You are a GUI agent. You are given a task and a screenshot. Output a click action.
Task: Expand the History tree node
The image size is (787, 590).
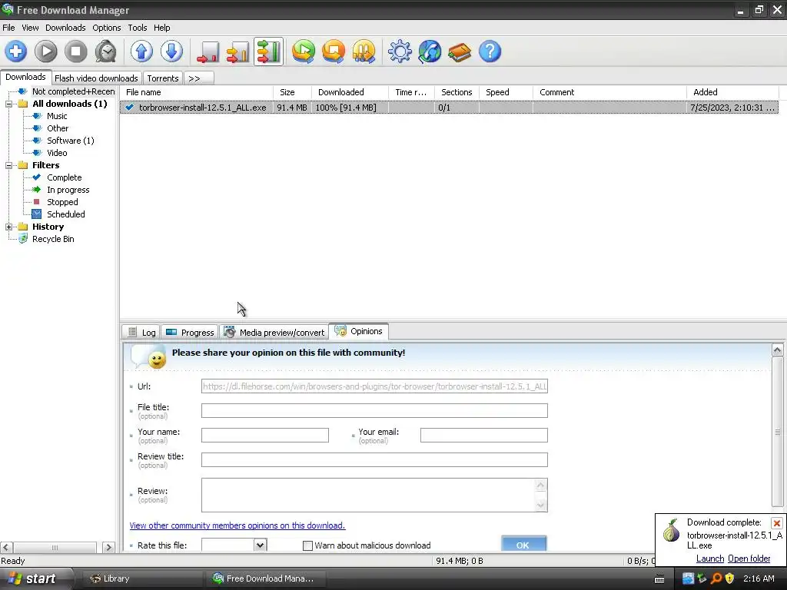click(x=8, y=227)
